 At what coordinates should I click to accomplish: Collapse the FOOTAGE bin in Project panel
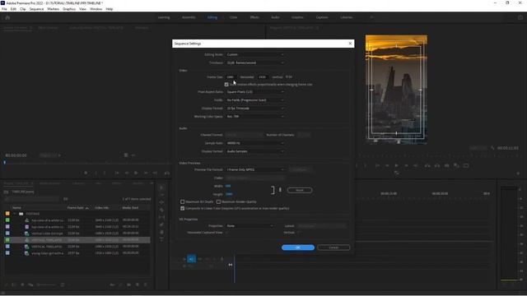pyautogui.click(x=15, y=214)
